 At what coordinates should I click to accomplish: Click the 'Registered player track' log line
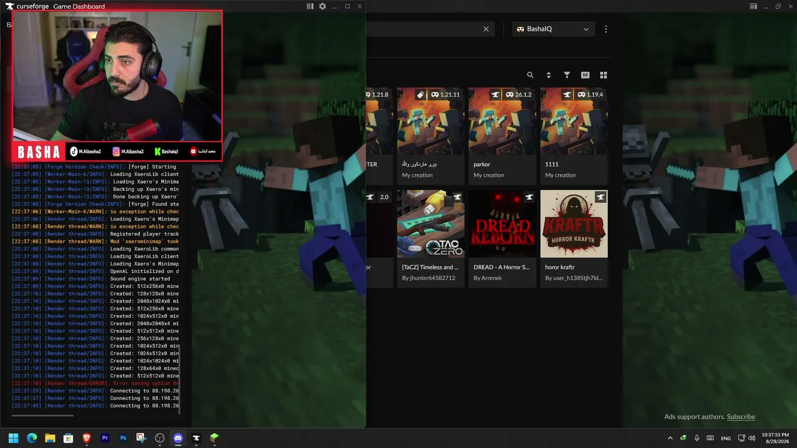pyautogui.click(x=95, y=234)
